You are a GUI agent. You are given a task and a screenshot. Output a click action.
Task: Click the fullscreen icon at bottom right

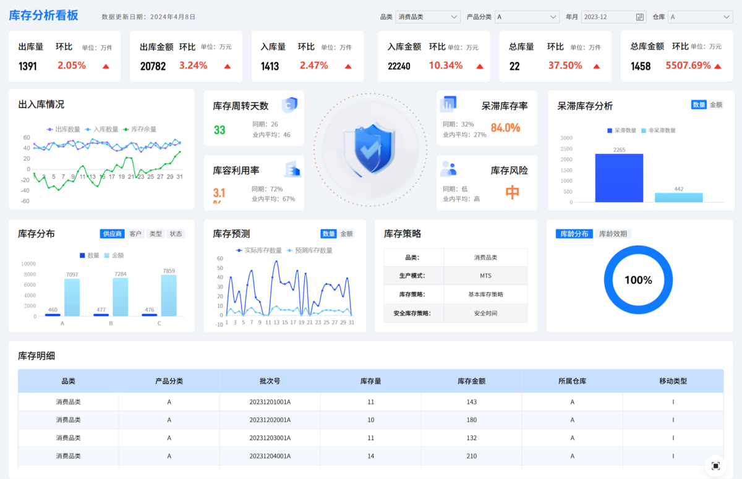click(716, 466)
